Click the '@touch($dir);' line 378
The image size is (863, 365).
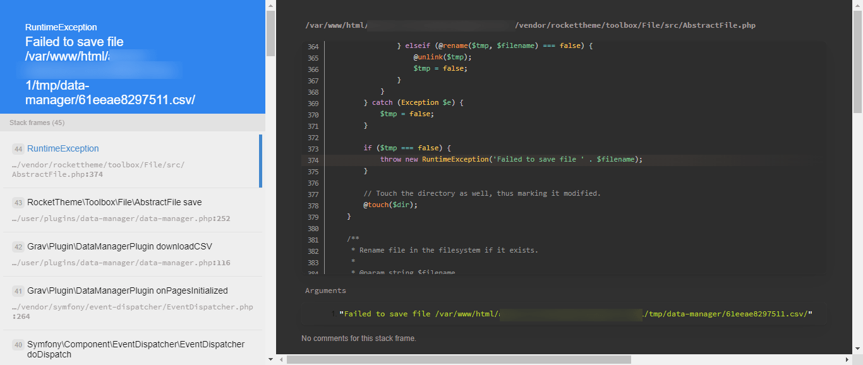(x=390, y=205)
